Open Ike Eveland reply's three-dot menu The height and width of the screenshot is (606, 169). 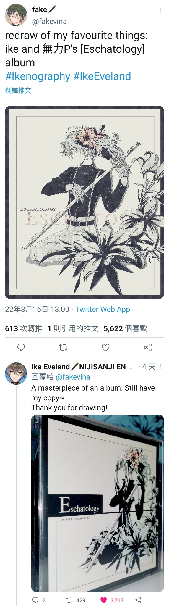tap(160, 366)
